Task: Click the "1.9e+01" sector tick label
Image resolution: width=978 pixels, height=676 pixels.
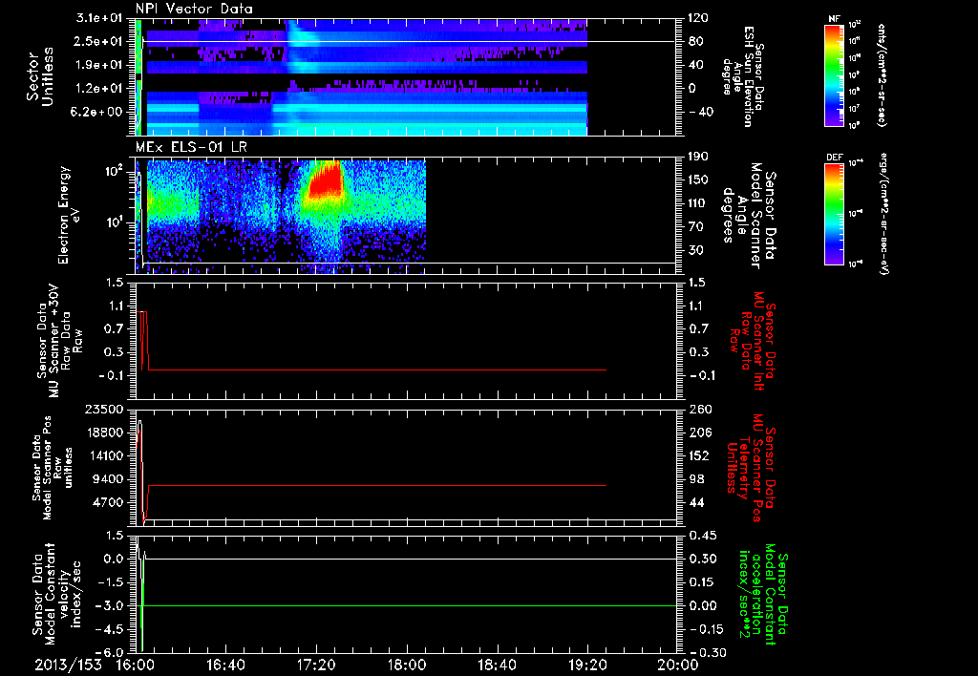Action: click(99, 65)
